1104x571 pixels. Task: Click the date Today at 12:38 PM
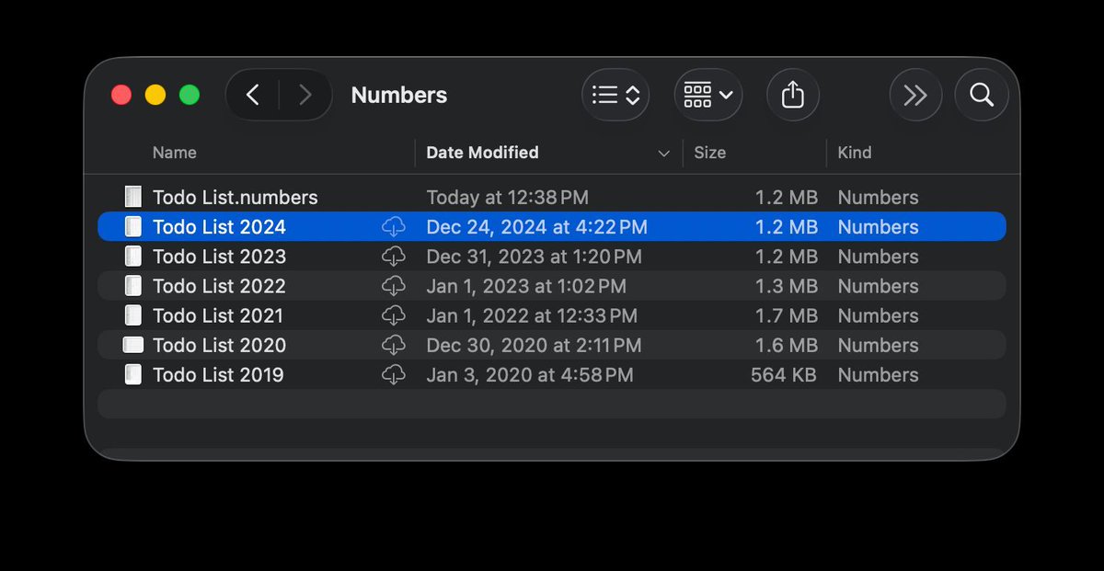[x=508, y=197]
